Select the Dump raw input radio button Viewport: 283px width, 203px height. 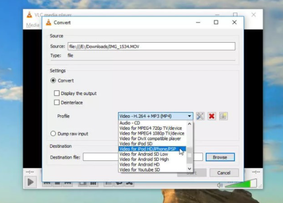pyautogui.click(x=53, y=133)
